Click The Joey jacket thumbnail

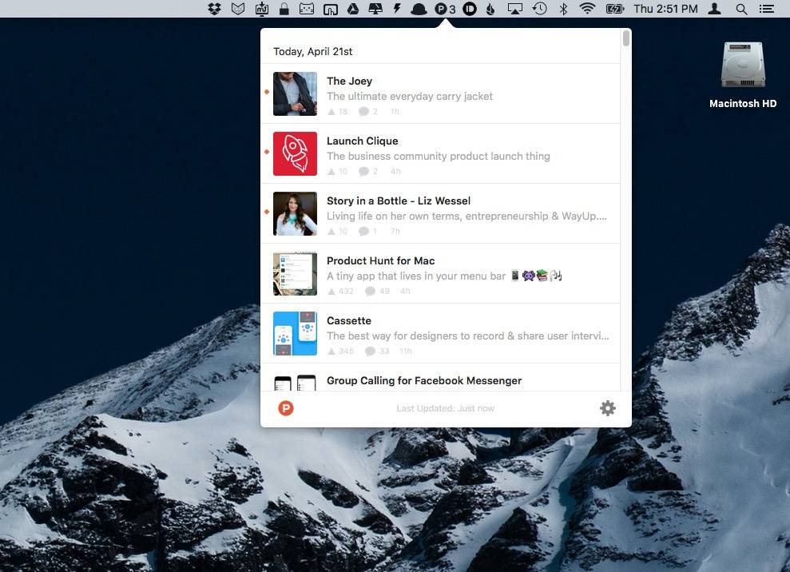coord(296,93)
